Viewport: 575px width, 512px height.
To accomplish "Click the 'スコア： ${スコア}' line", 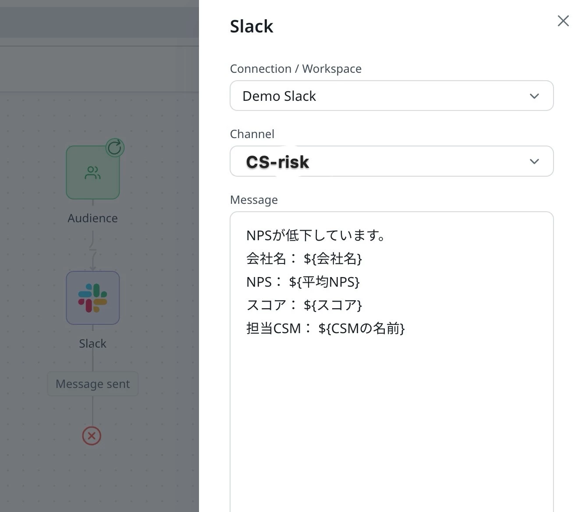I will (x=304, y=305).
